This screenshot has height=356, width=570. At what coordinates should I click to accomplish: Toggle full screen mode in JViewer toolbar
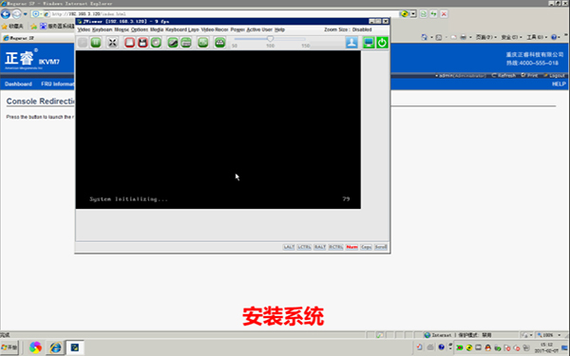click(113, 43)
